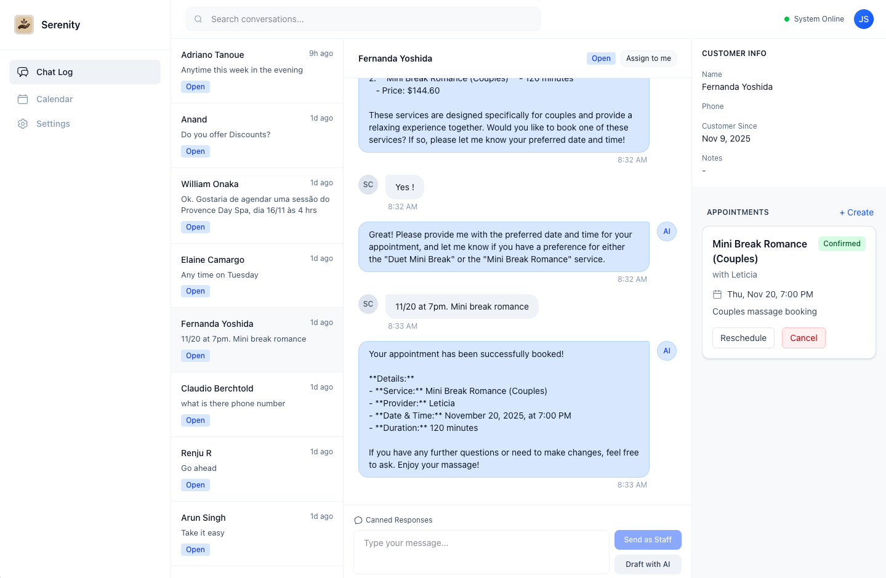The width and height of the screenshot is (886, 578).
Task: Click the Calendar icon in sidebar
Action: (23, 99)
